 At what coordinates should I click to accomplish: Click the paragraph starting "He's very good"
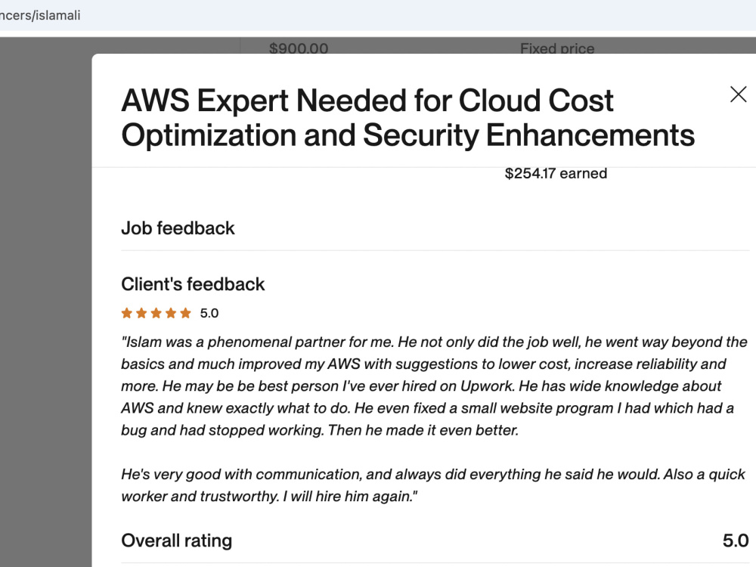pos(433,485)
